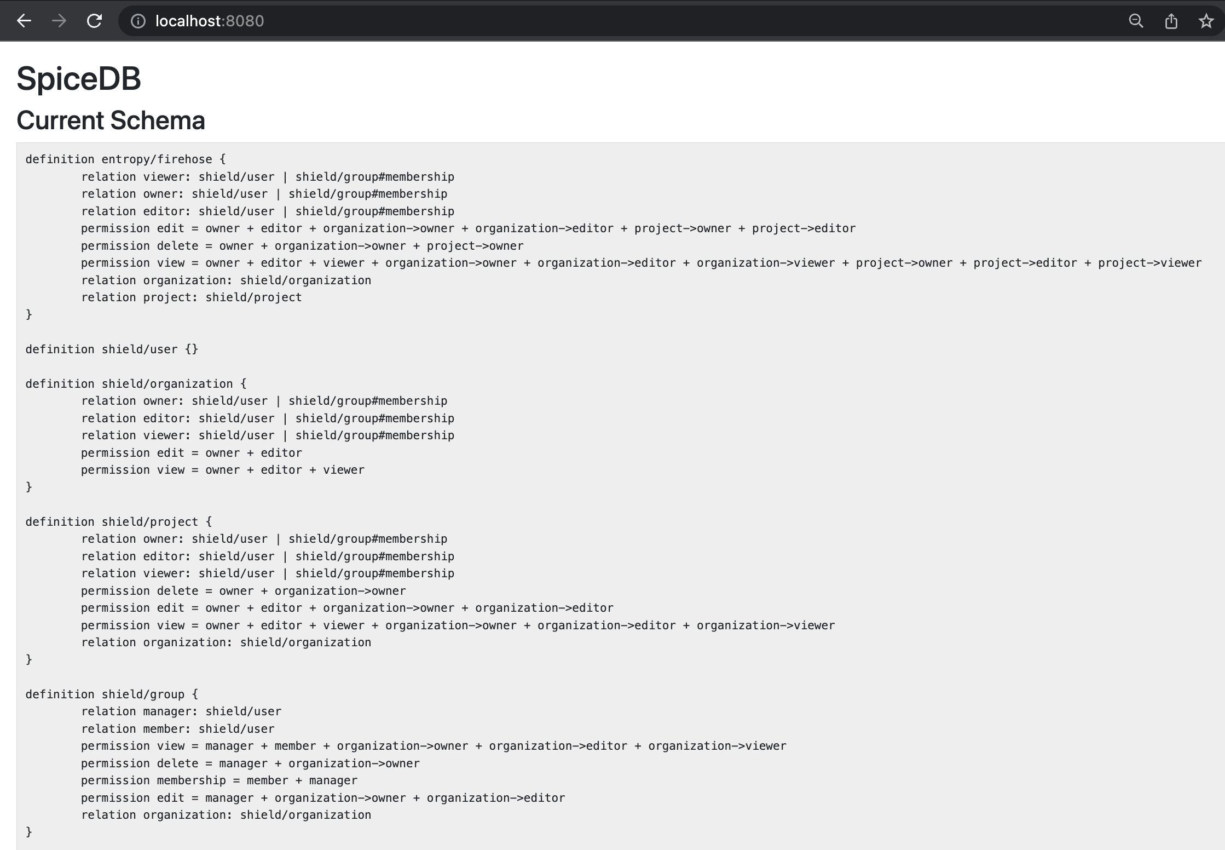
Task: Click shield/group "relation organization" line
Action: coord(226,815)
